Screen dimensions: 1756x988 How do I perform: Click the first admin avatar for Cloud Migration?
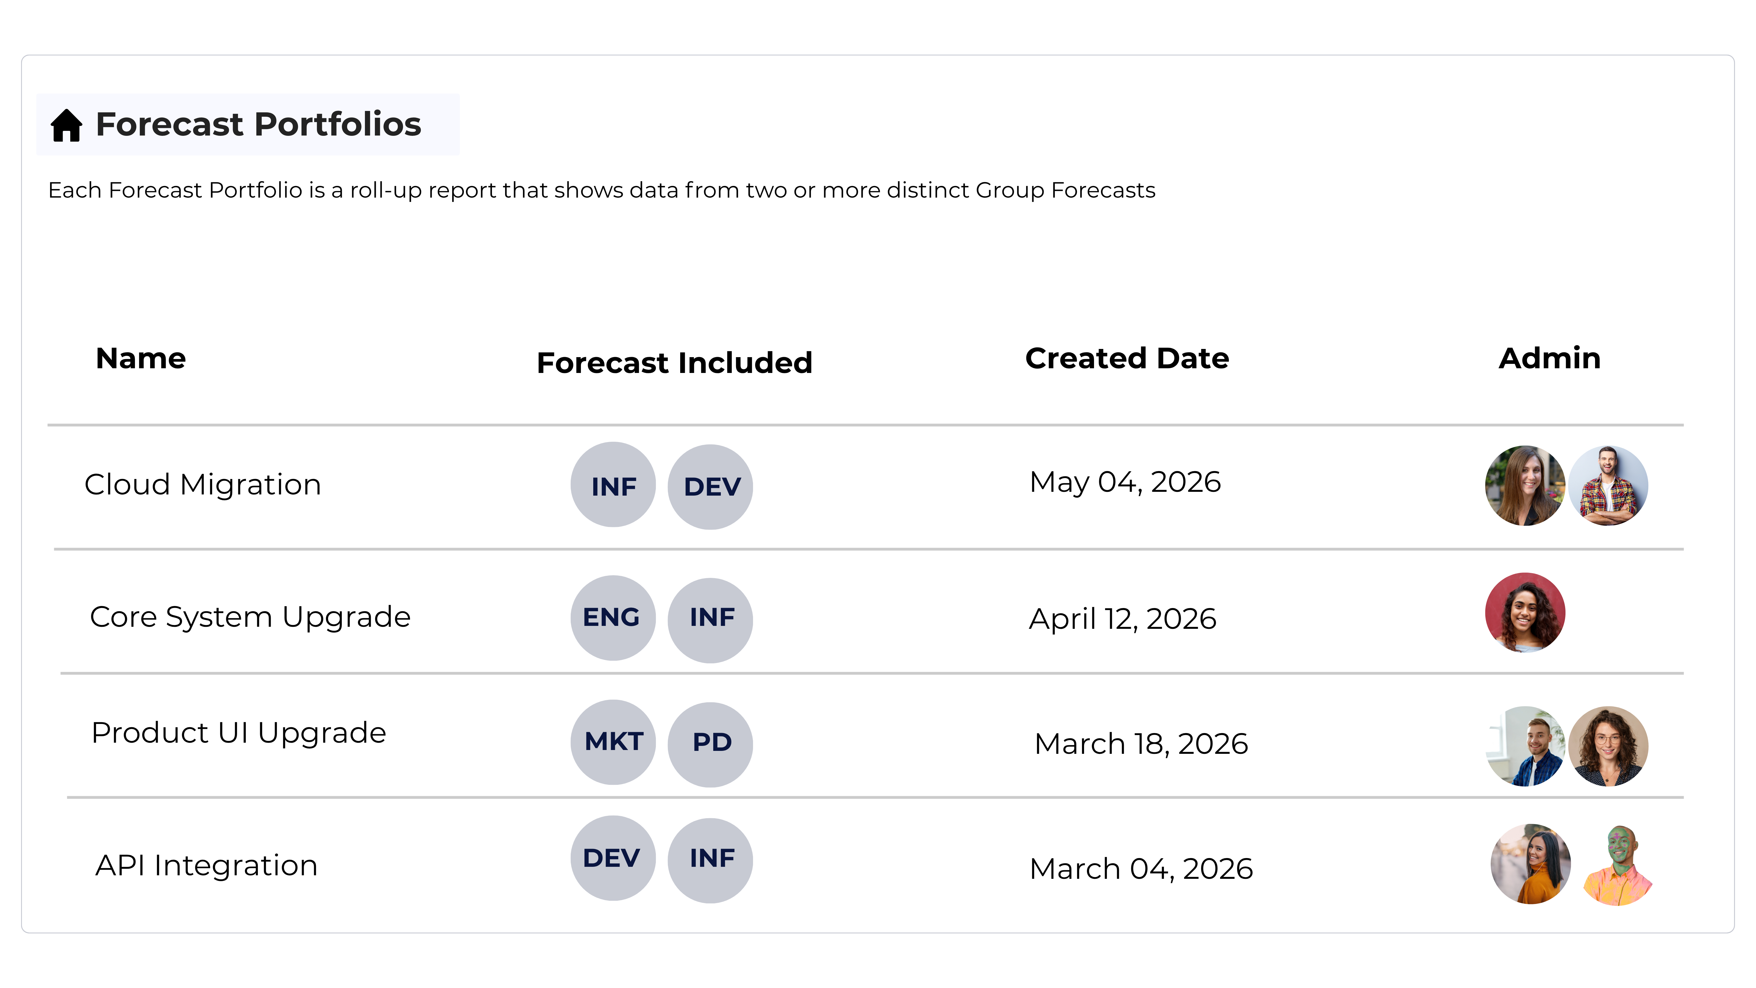pyautogui.click(x=1525, y=485)
